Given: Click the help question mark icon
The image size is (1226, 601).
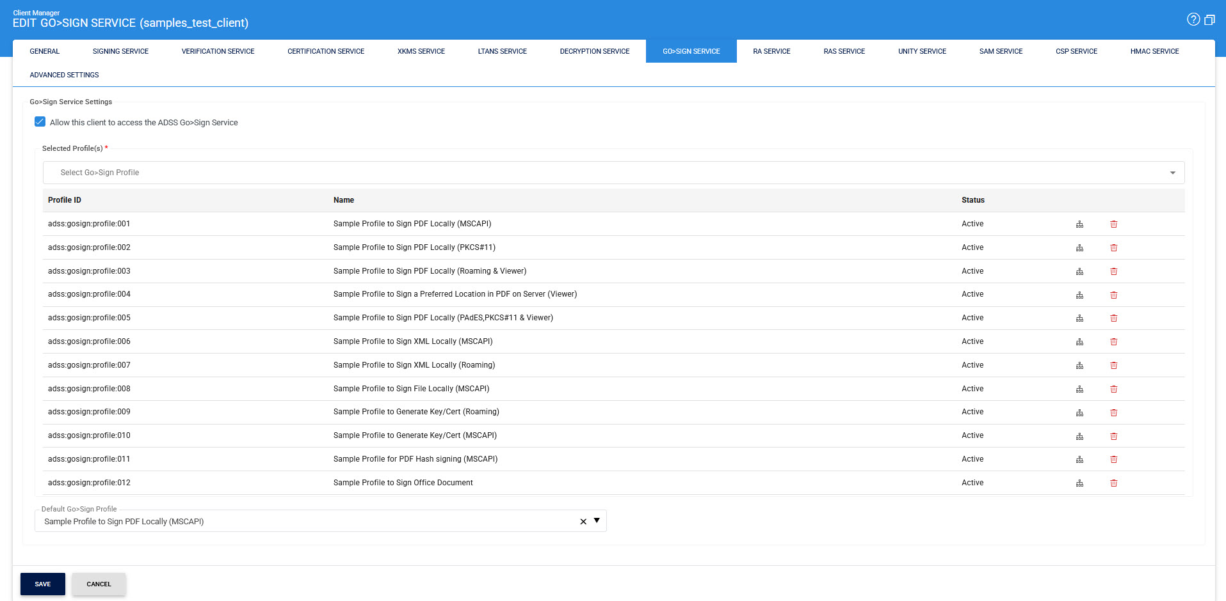Looking at the screenshot, I should pos(1193,19).
